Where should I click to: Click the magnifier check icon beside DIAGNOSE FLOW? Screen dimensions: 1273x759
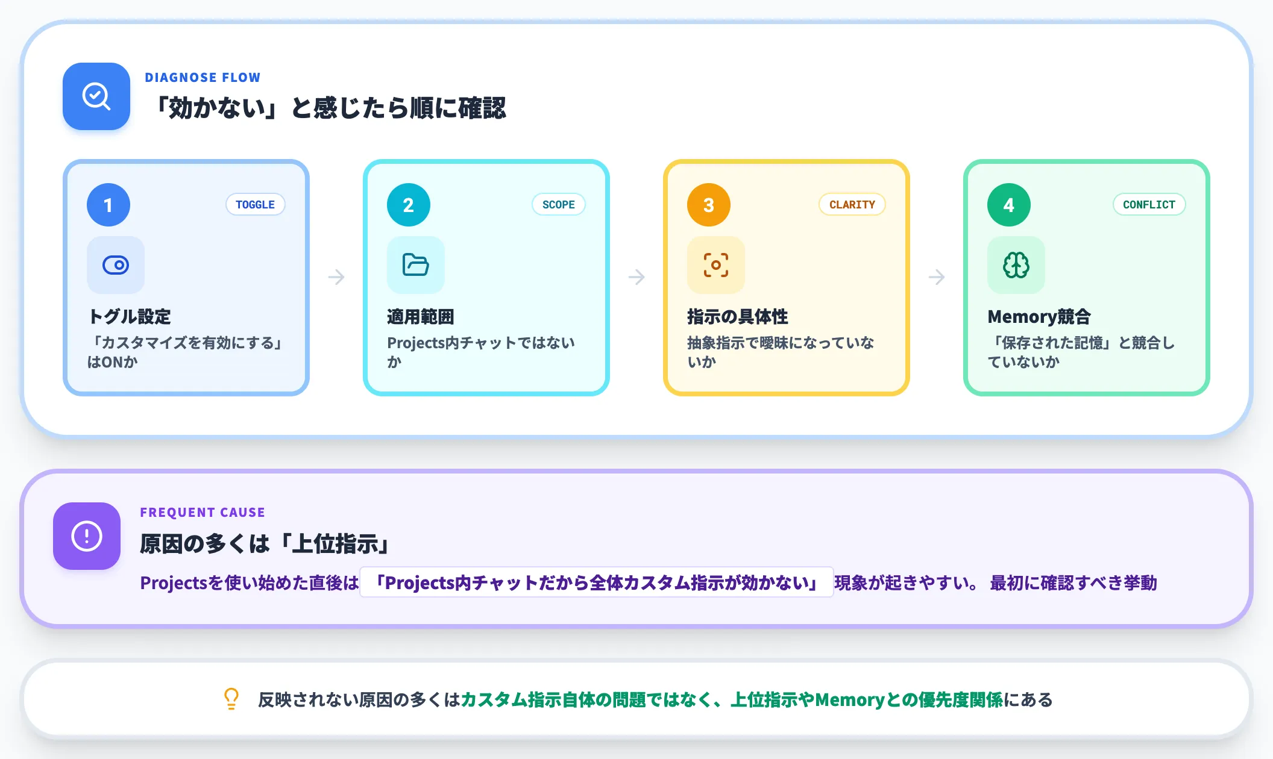tap(96, 96)
